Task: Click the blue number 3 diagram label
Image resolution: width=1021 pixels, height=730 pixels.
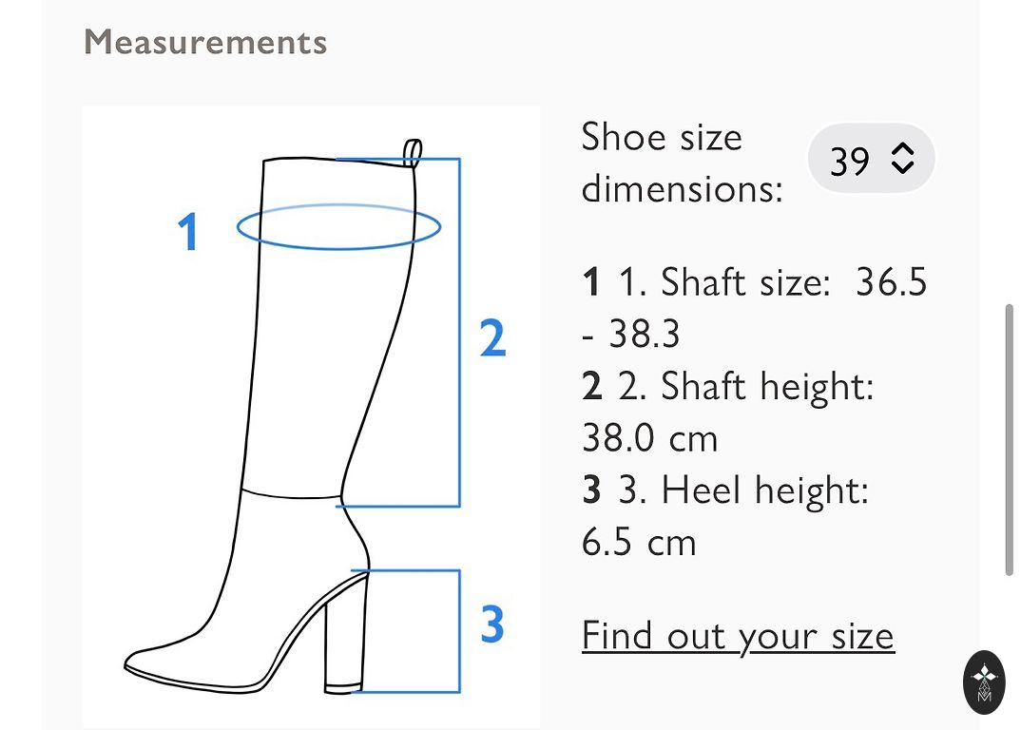Action: click(x=491, y=625)
